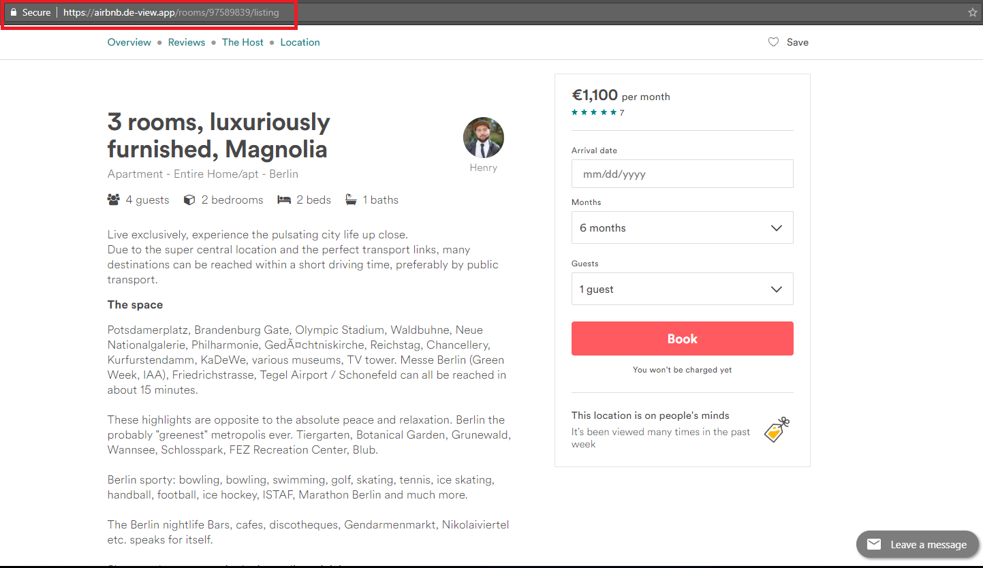983x568 pixels.
Task: Click the envelope icon in message widget
Action: (874, 544)
